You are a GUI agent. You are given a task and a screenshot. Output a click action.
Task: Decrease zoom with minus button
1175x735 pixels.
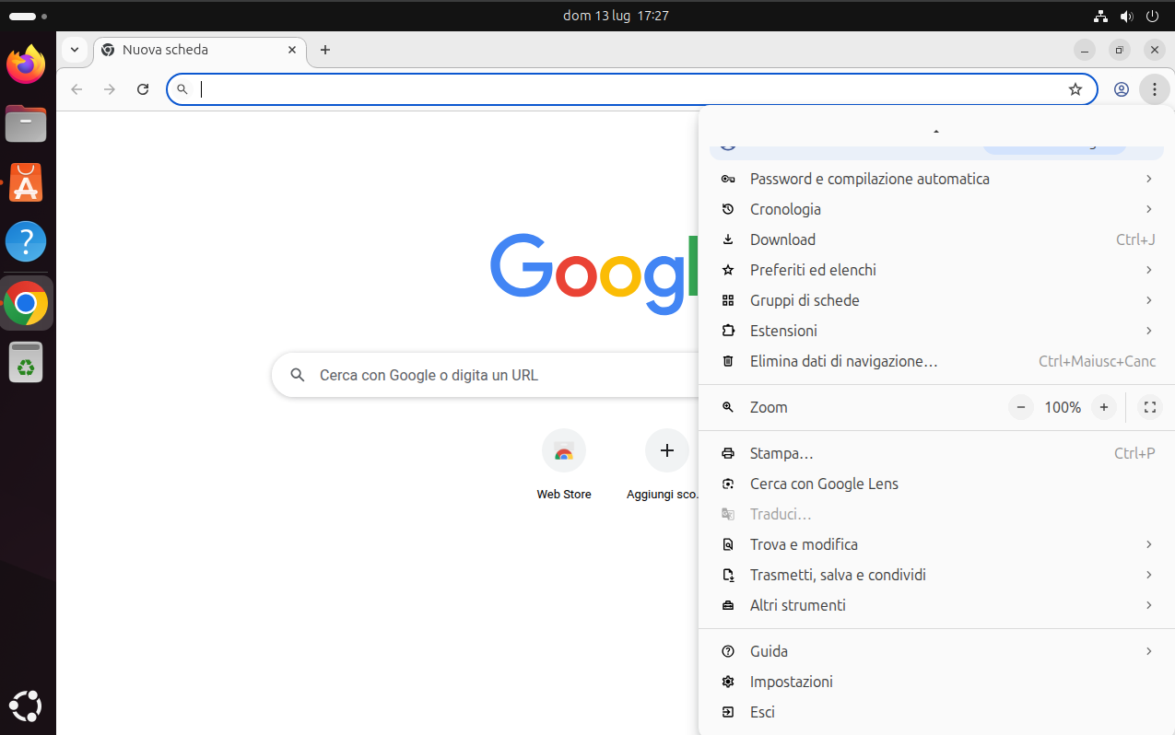click(x=1021, y=407)
